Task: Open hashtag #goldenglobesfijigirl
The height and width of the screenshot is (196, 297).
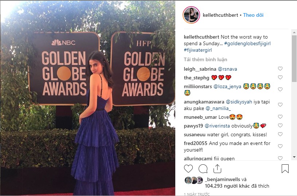Action: pyautogui.click(x=247, y=44)
